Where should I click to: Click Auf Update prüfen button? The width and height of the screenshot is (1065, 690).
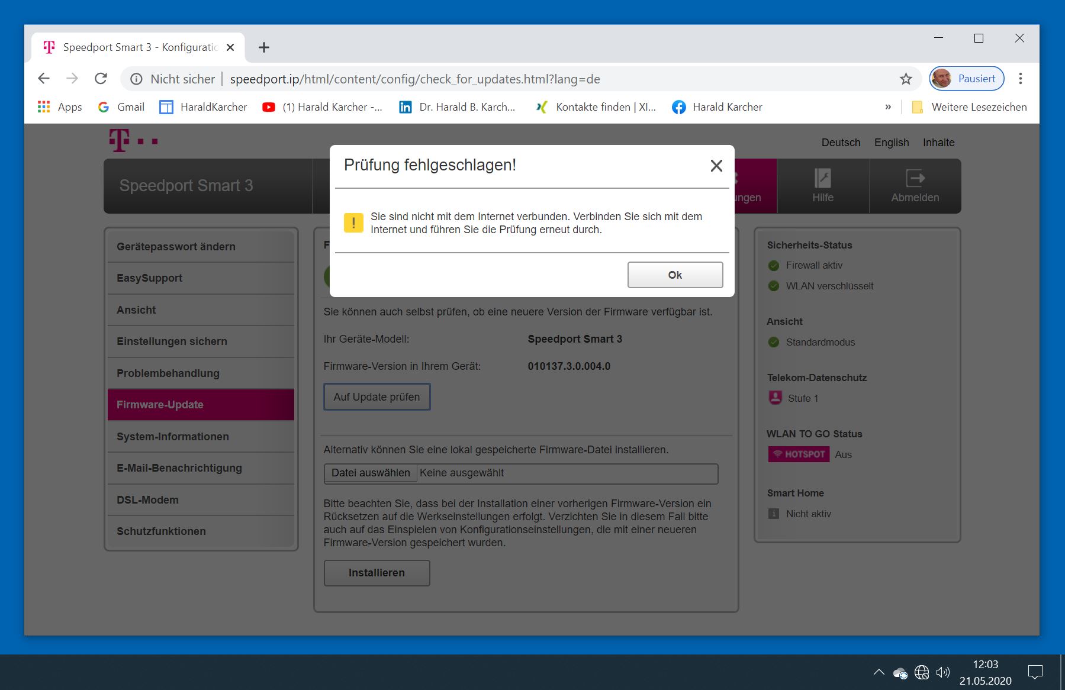(377, 397)
